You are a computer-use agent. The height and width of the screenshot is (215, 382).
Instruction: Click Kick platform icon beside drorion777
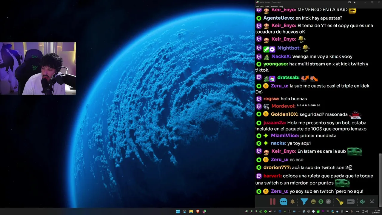tap(259, 168)
